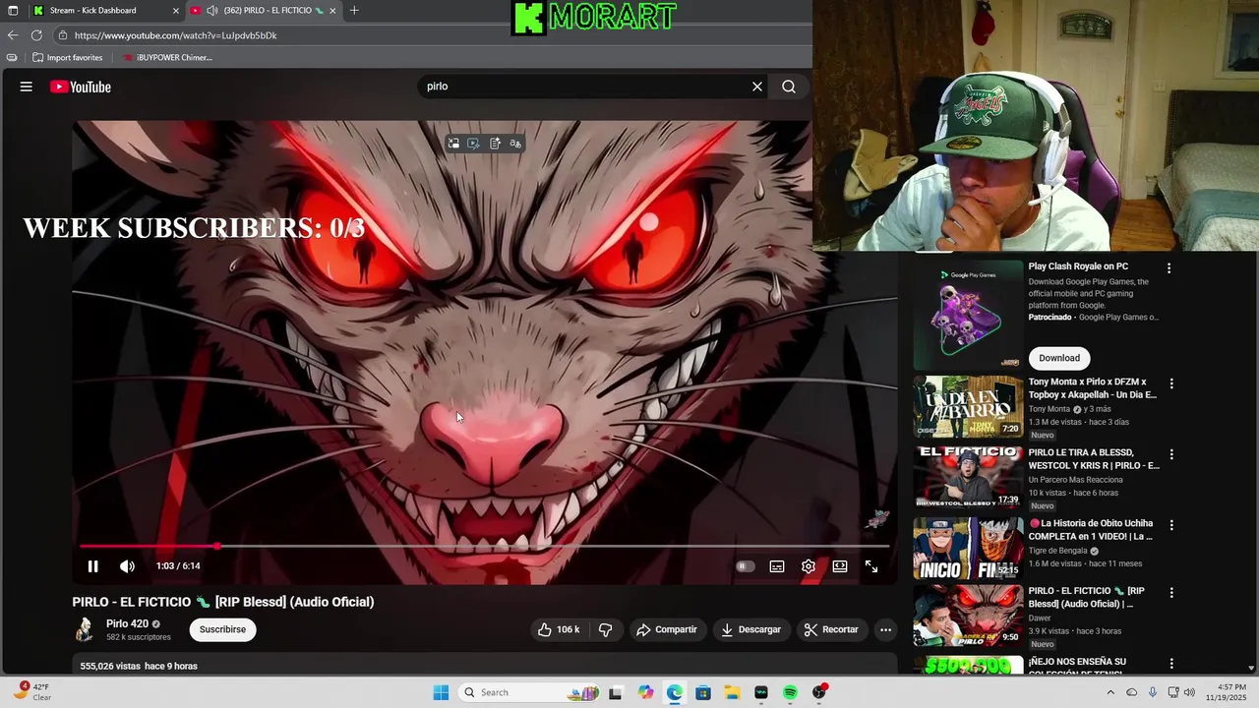Open 'Un Dia En Mi Barrio' thumbnail
Viewport: 1259px width, 708px height.
tap(968, 406)
